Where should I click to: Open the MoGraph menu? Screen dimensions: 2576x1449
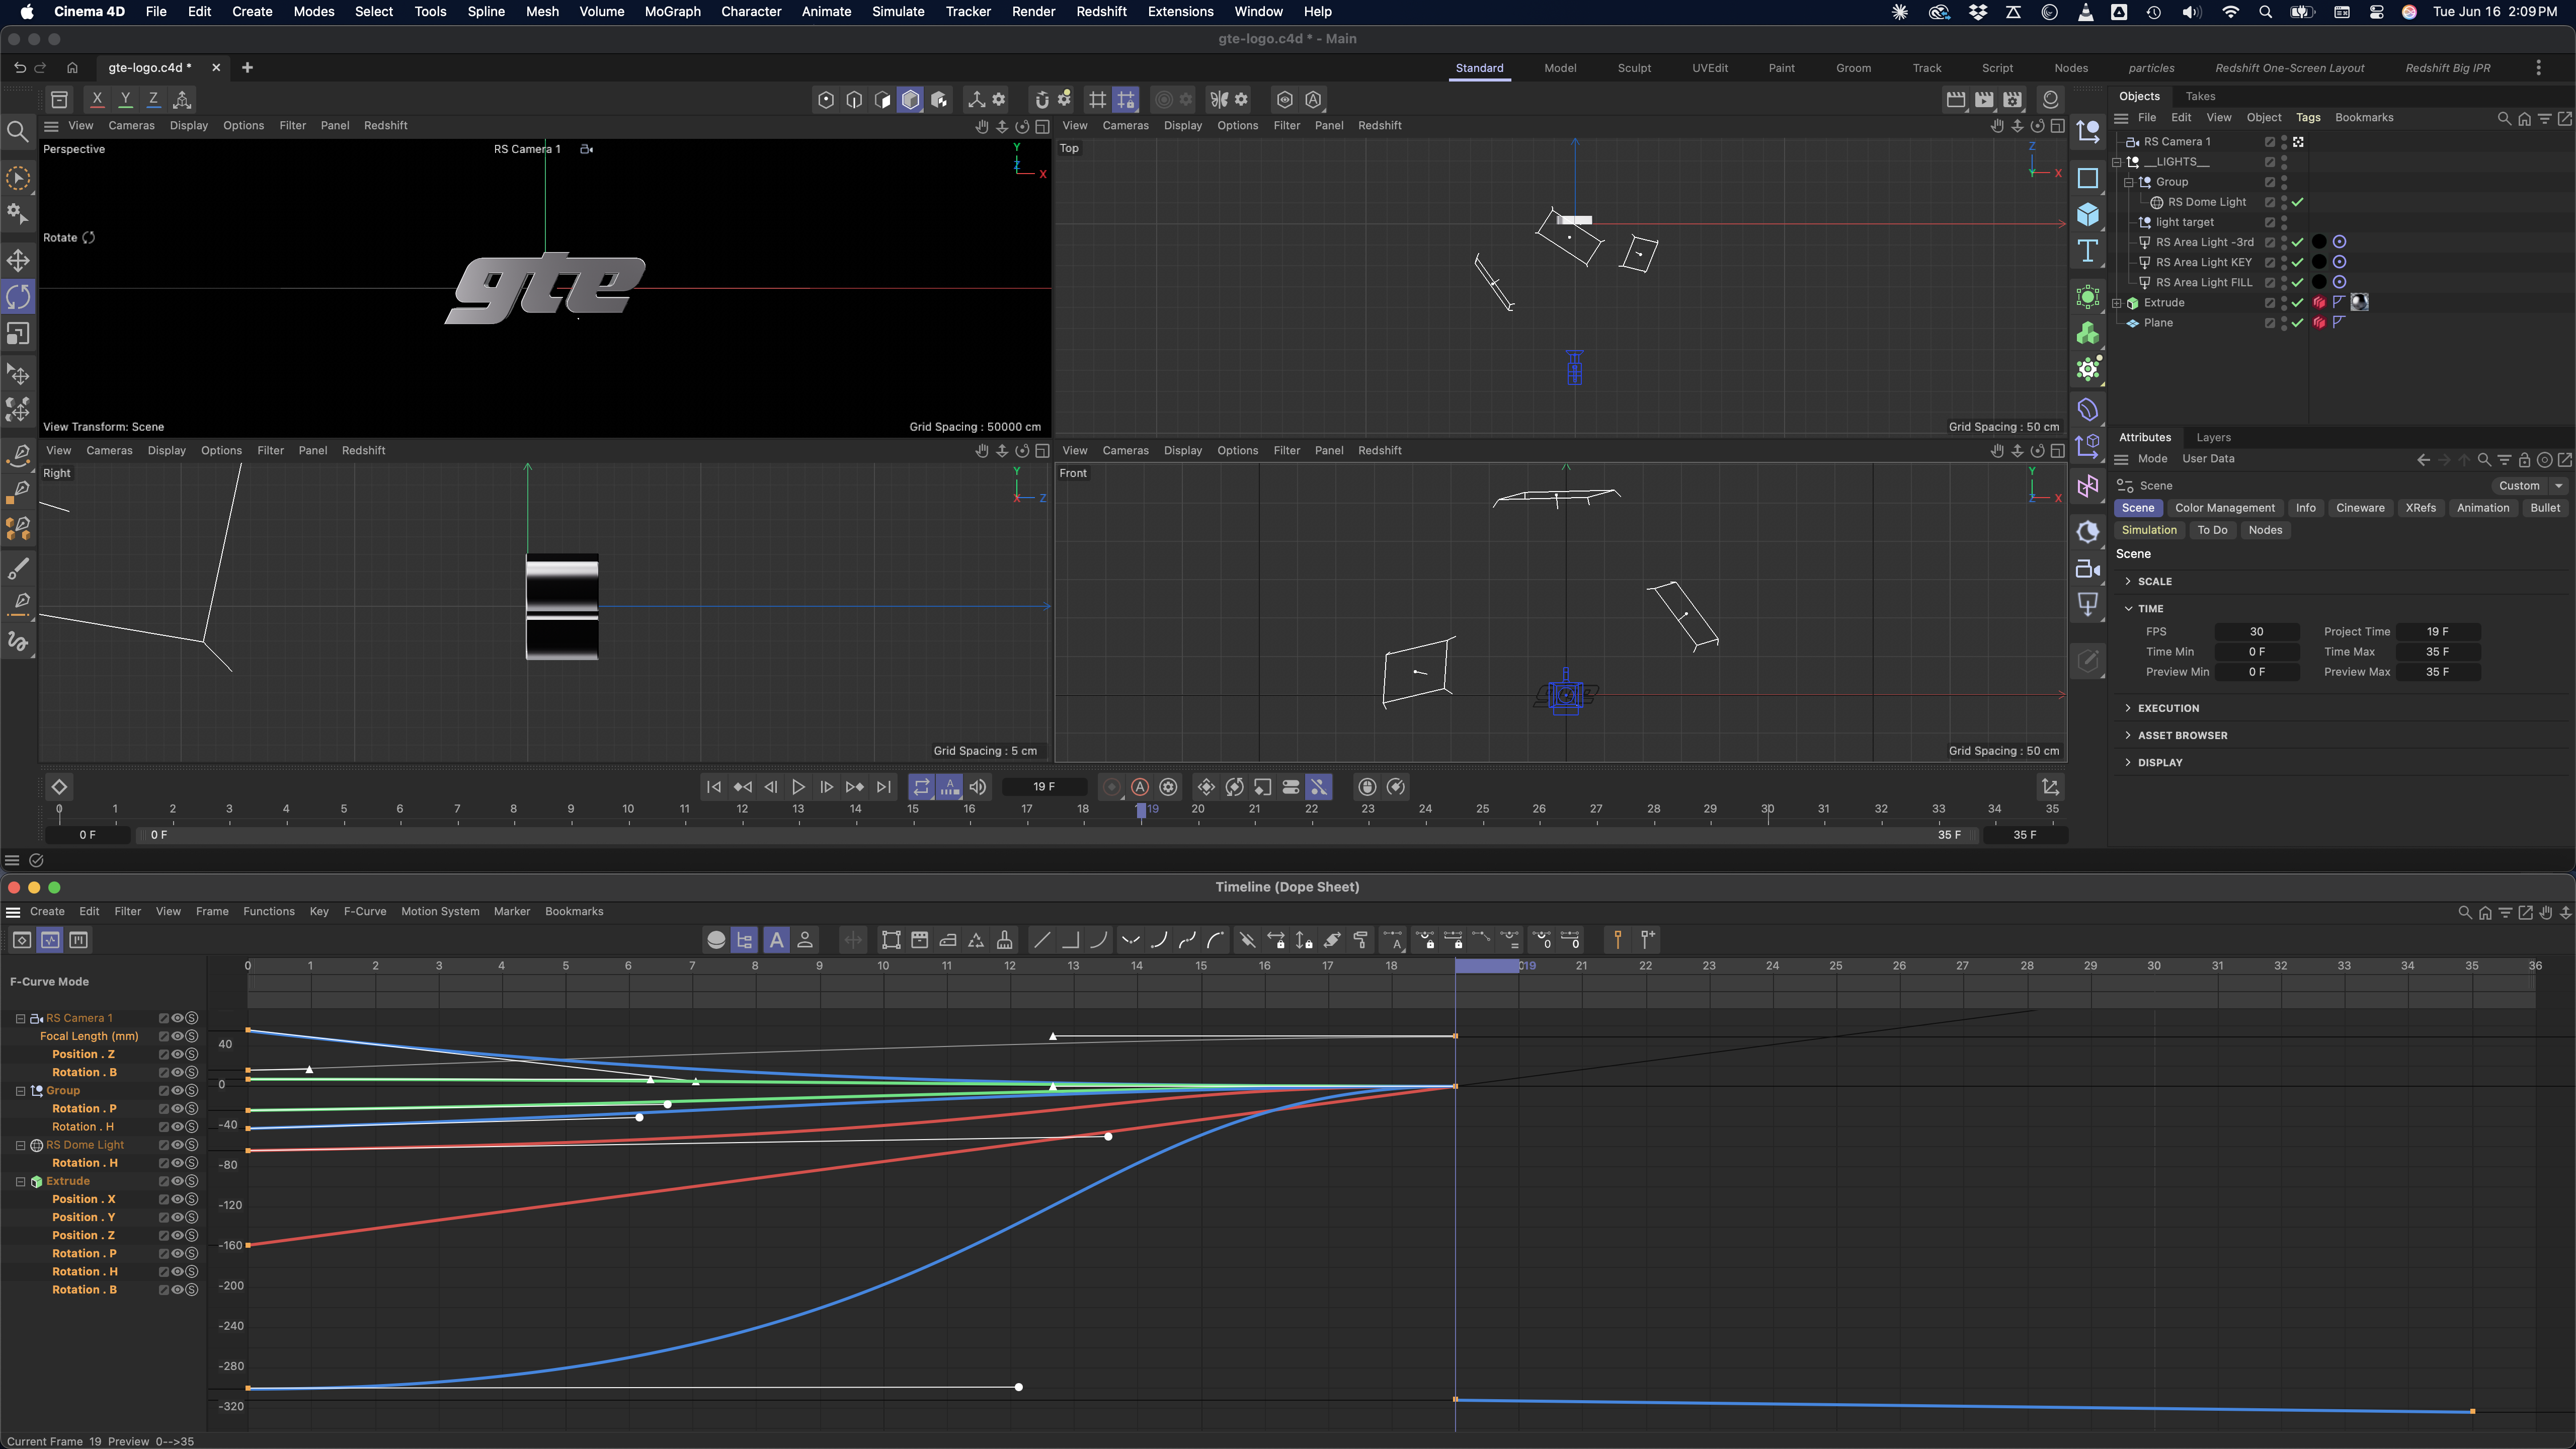click(x=672, y=12)
